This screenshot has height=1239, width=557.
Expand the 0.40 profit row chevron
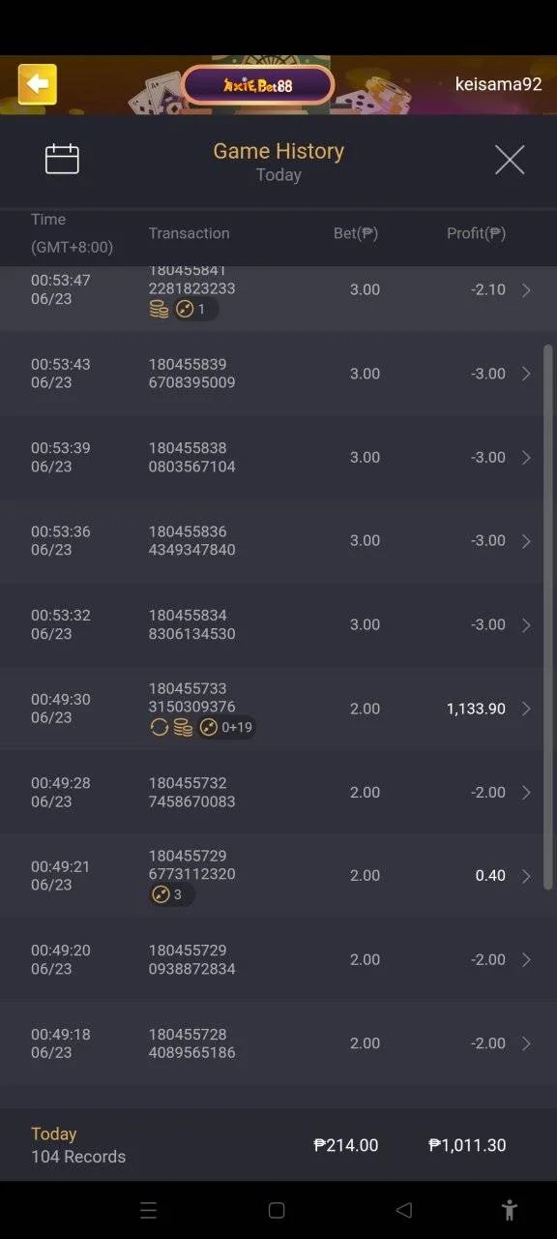tap(526, 876)
